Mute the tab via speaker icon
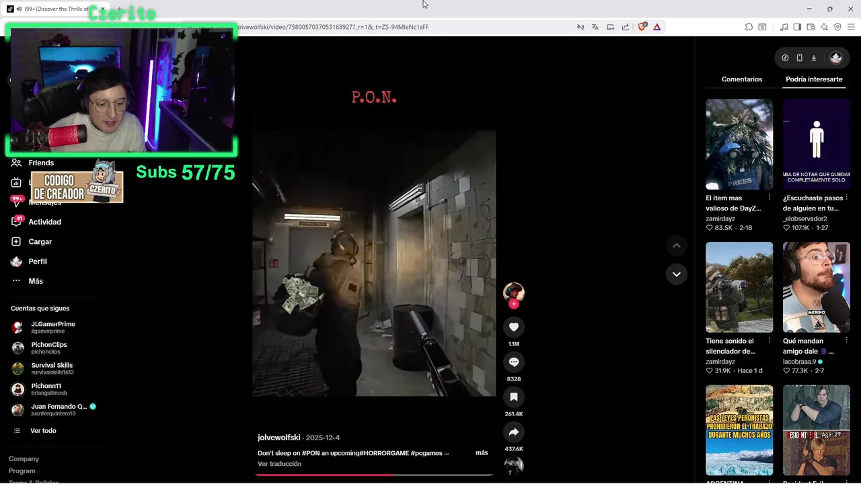The image size is (861, 484). [x=19, y=9]
